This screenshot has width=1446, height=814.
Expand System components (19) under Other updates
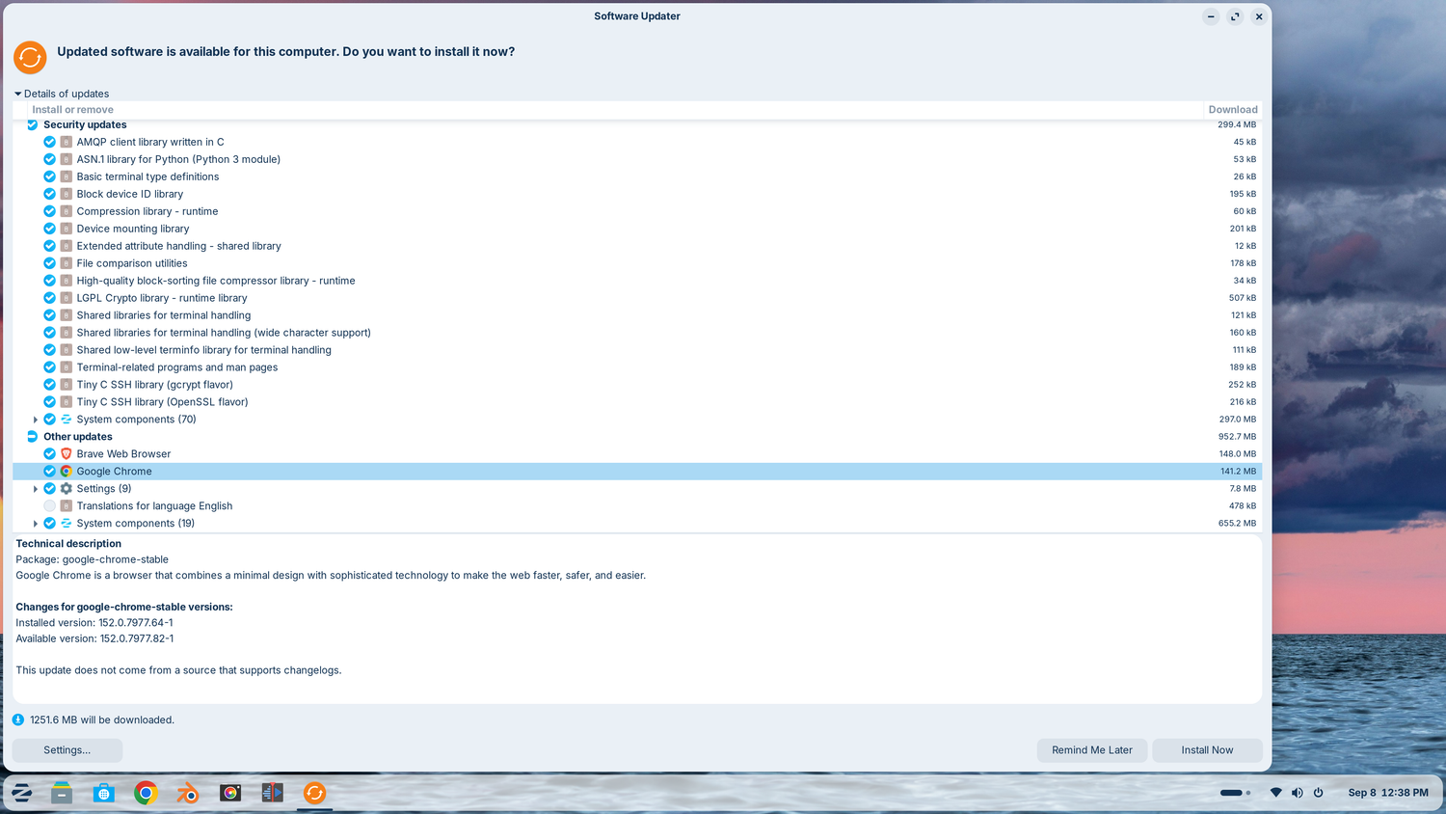[x=36, y=524]
